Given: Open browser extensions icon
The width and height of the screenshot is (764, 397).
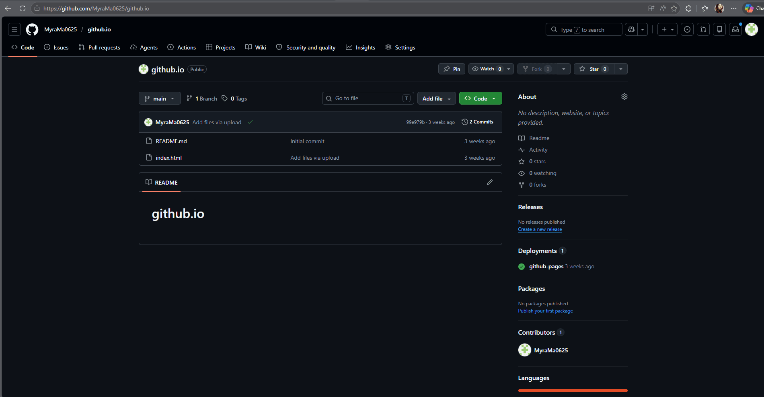Looking at the screenshot, I should 688,8.
